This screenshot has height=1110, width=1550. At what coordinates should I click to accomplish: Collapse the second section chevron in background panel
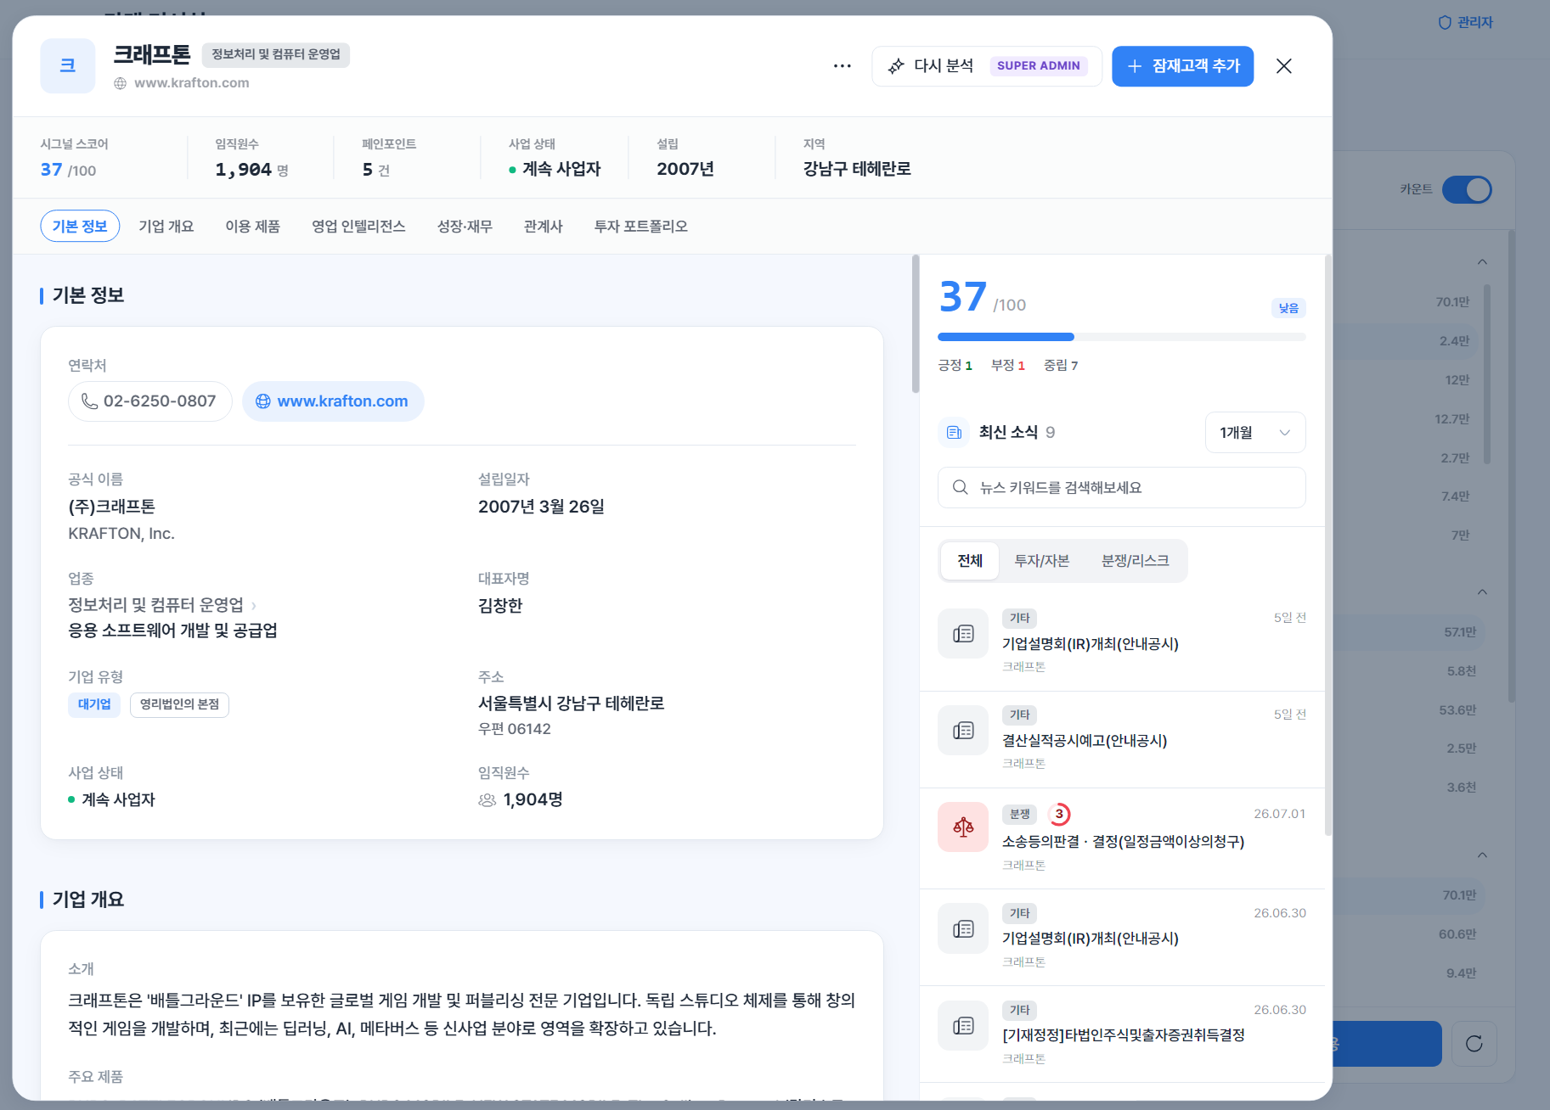pyautogui.click(x=1482, y=592)
